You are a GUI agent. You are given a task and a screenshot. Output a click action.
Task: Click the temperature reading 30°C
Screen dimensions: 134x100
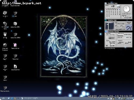(118, 27)
